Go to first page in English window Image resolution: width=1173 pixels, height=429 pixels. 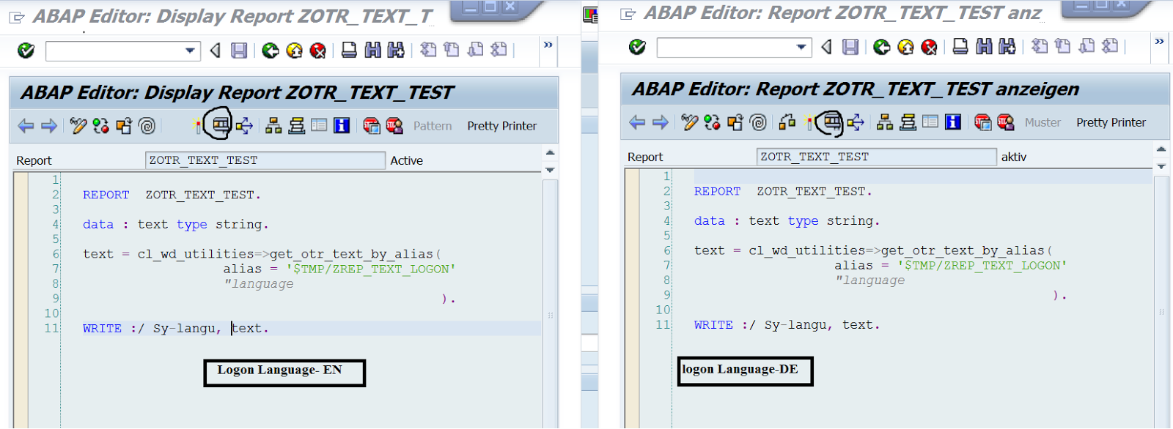click(x=428, y=50)
